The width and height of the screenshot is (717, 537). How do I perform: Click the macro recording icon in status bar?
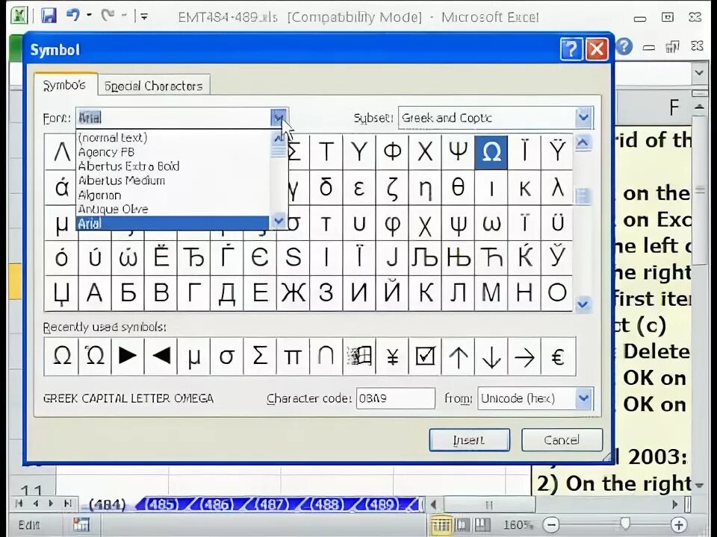[81, 524]
